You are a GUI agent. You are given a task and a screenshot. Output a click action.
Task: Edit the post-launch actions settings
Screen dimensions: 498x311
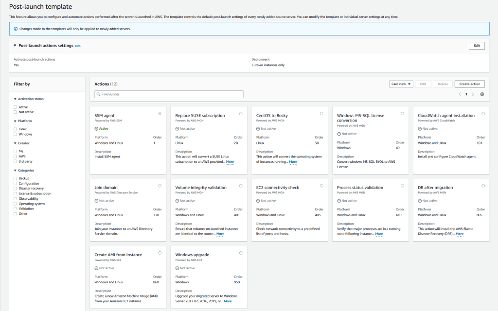pyautogui.click(x=476, y=45)
